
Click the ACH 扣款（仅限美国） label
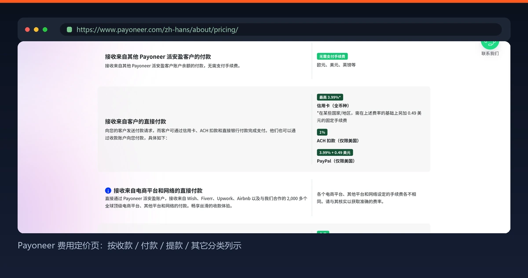tap(339, 141)
